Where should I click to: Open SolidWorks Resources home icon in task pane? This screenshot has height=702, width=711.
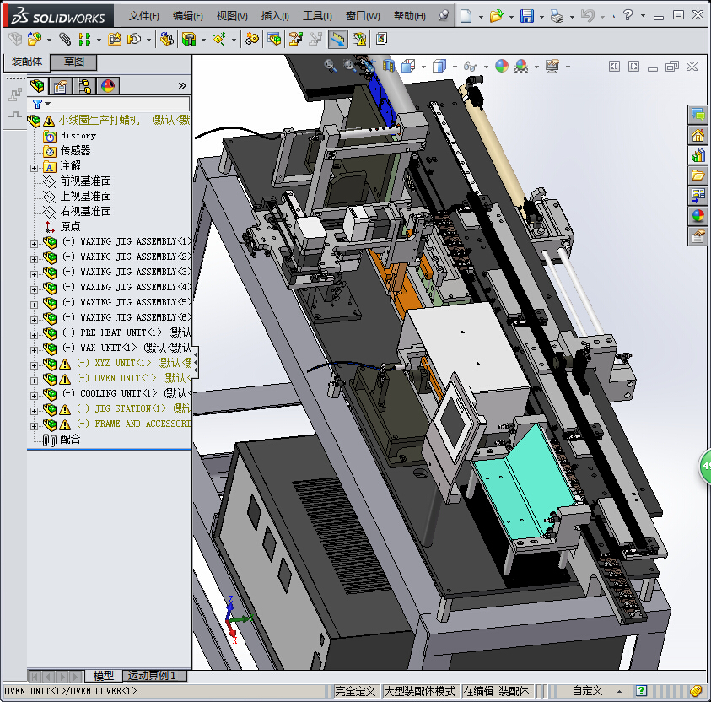698,135
